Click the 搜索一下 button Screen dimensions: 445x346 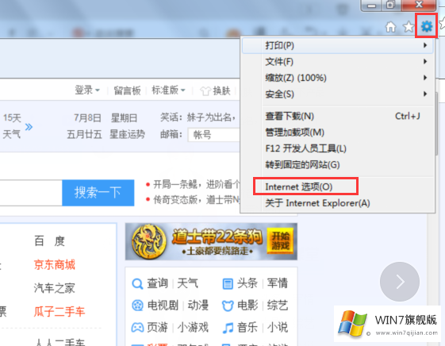coord(98,193)
